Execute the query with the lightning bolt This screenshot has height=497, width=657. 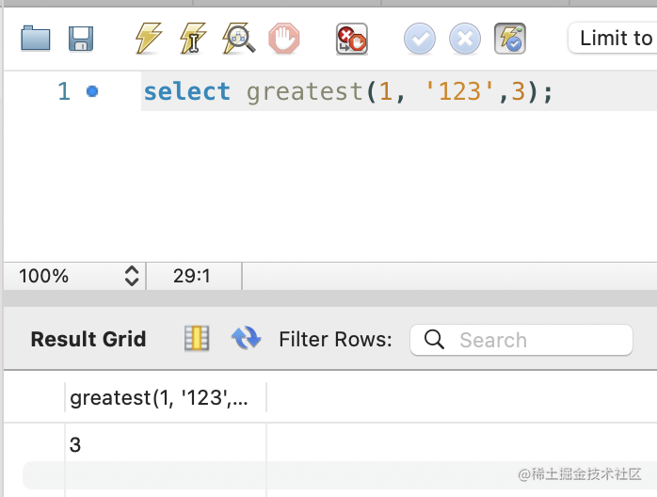tap(149, 39)
